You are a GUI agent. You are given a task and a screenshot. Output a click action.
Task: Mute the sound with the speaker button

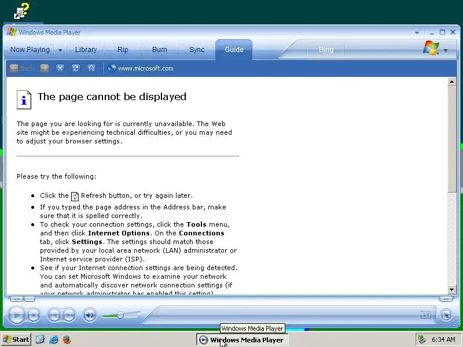[90, 315]
